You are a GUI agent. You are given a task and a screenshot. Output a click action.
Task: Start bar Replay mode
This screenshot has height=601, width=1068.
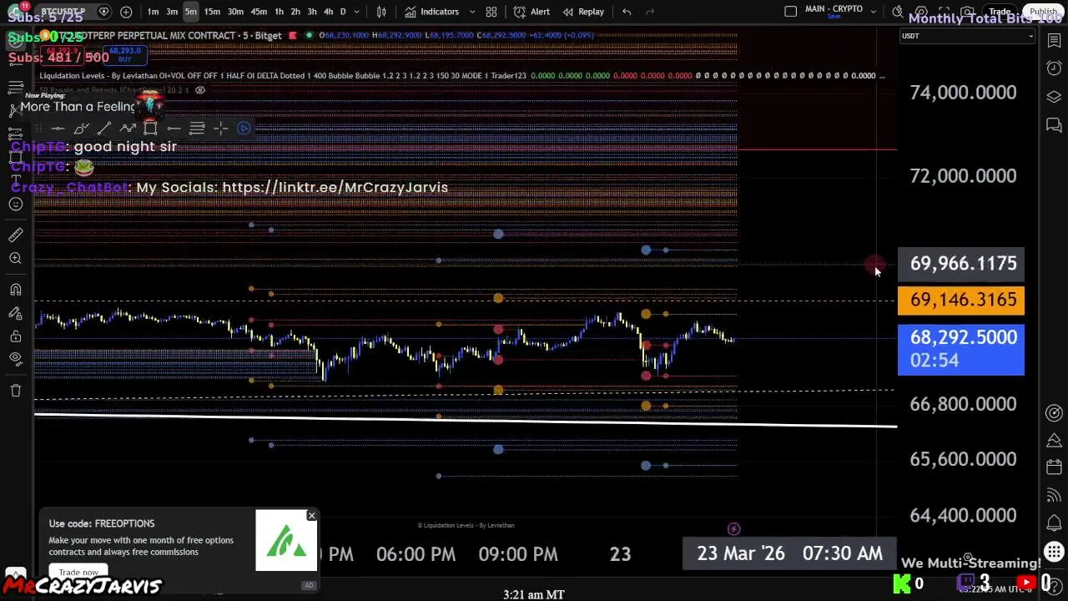pos(583,12)
